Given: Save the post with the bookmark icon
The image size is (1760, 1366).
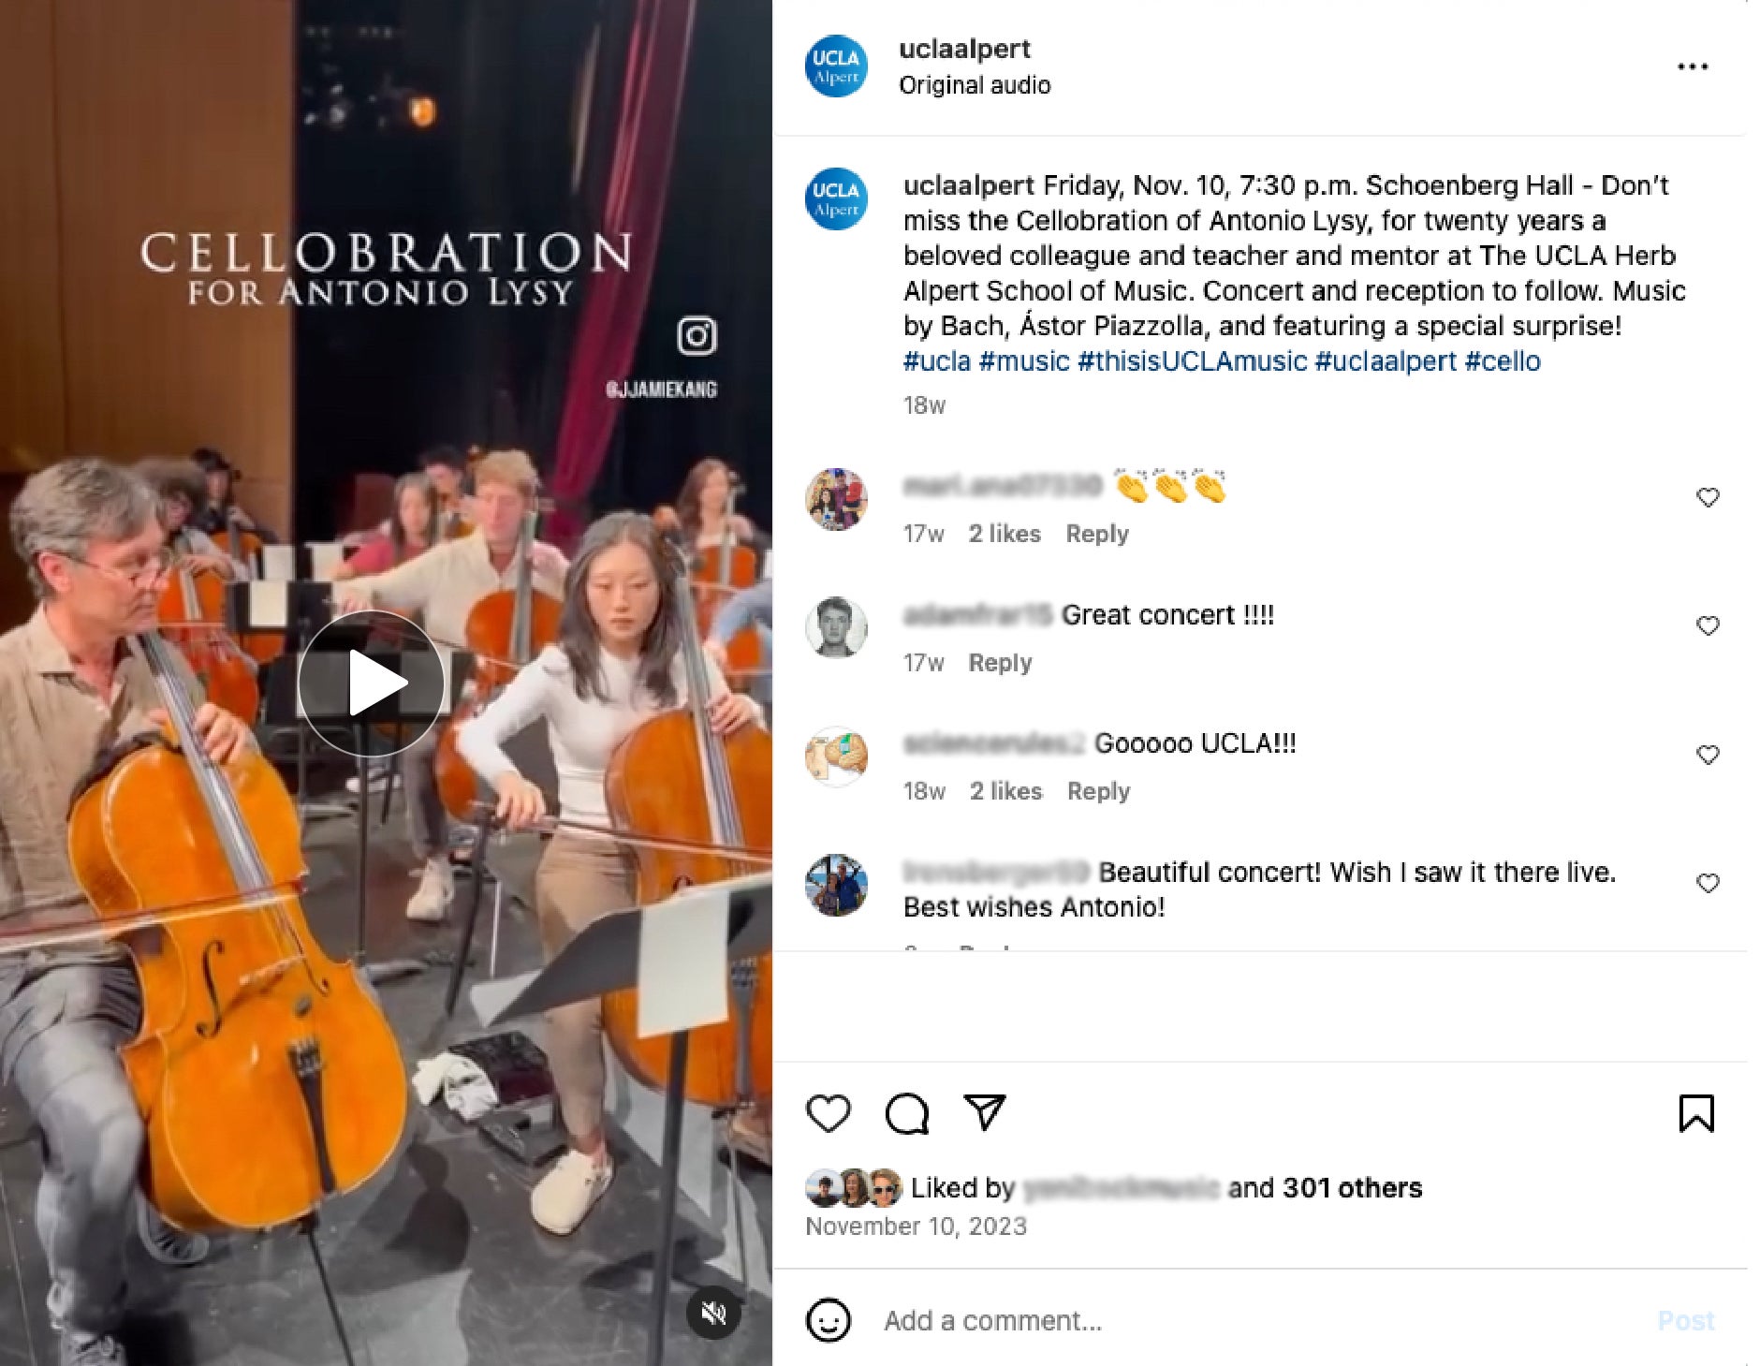Looking at the screenshot, I should tap(1696, 1113).
